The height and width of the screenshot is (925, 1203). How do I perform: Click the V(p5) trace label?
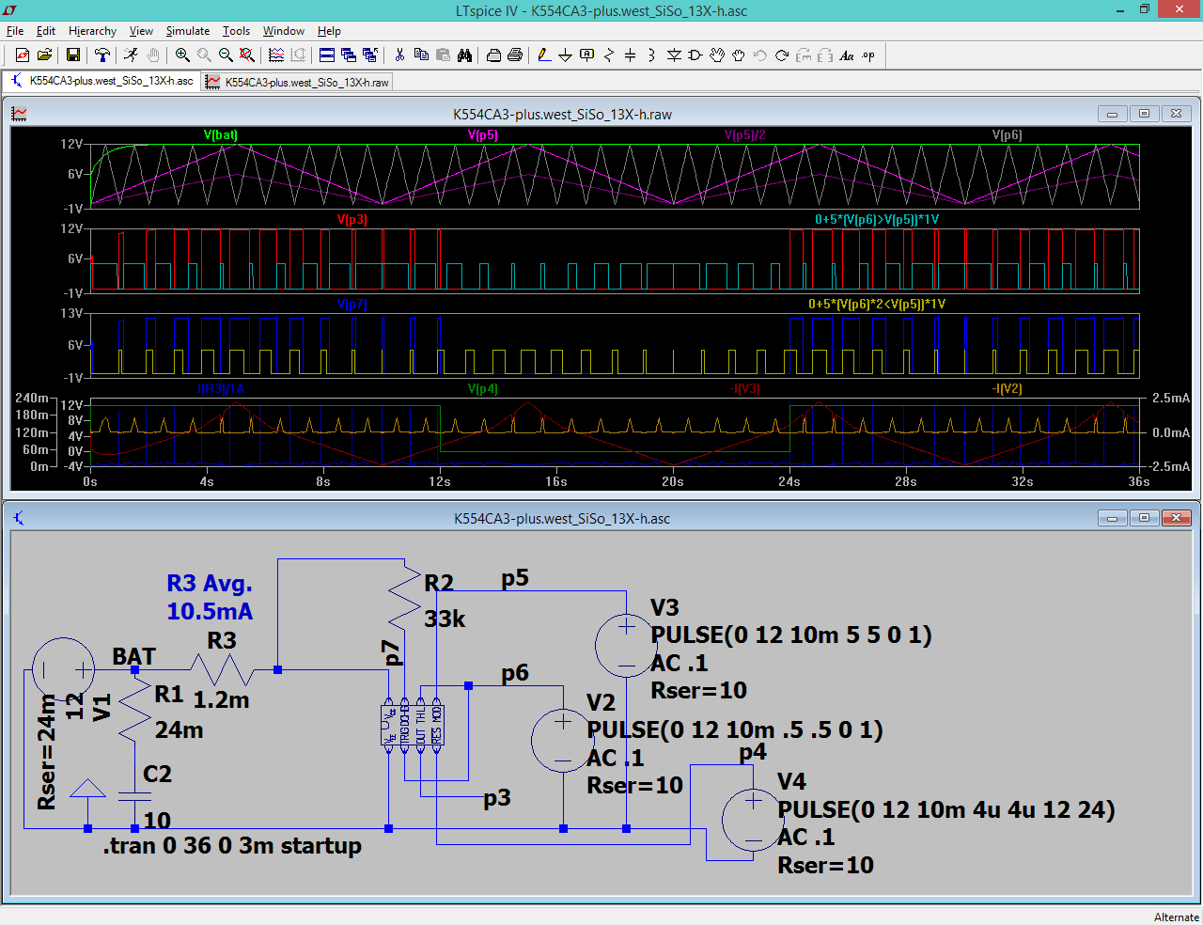click(483, 134)
